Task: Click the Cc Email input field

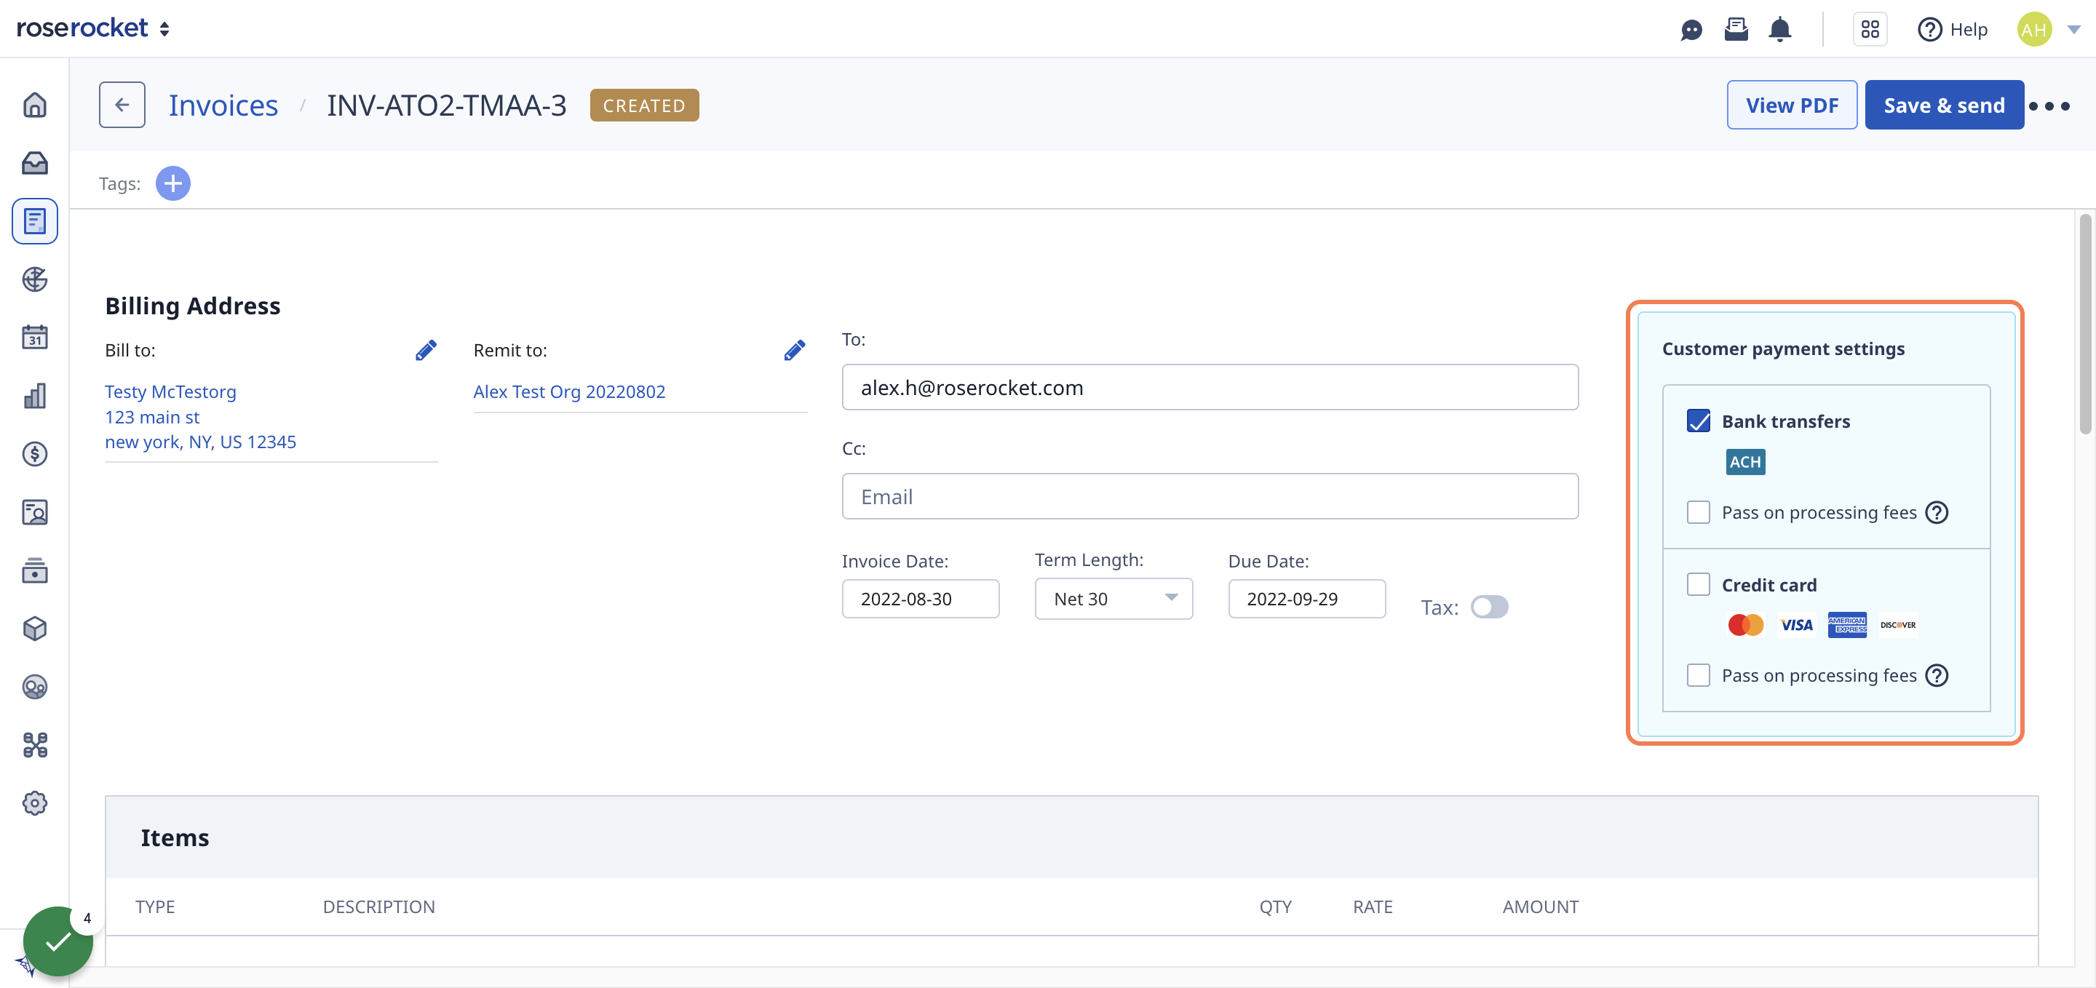Action: (x=1209, y=496)
